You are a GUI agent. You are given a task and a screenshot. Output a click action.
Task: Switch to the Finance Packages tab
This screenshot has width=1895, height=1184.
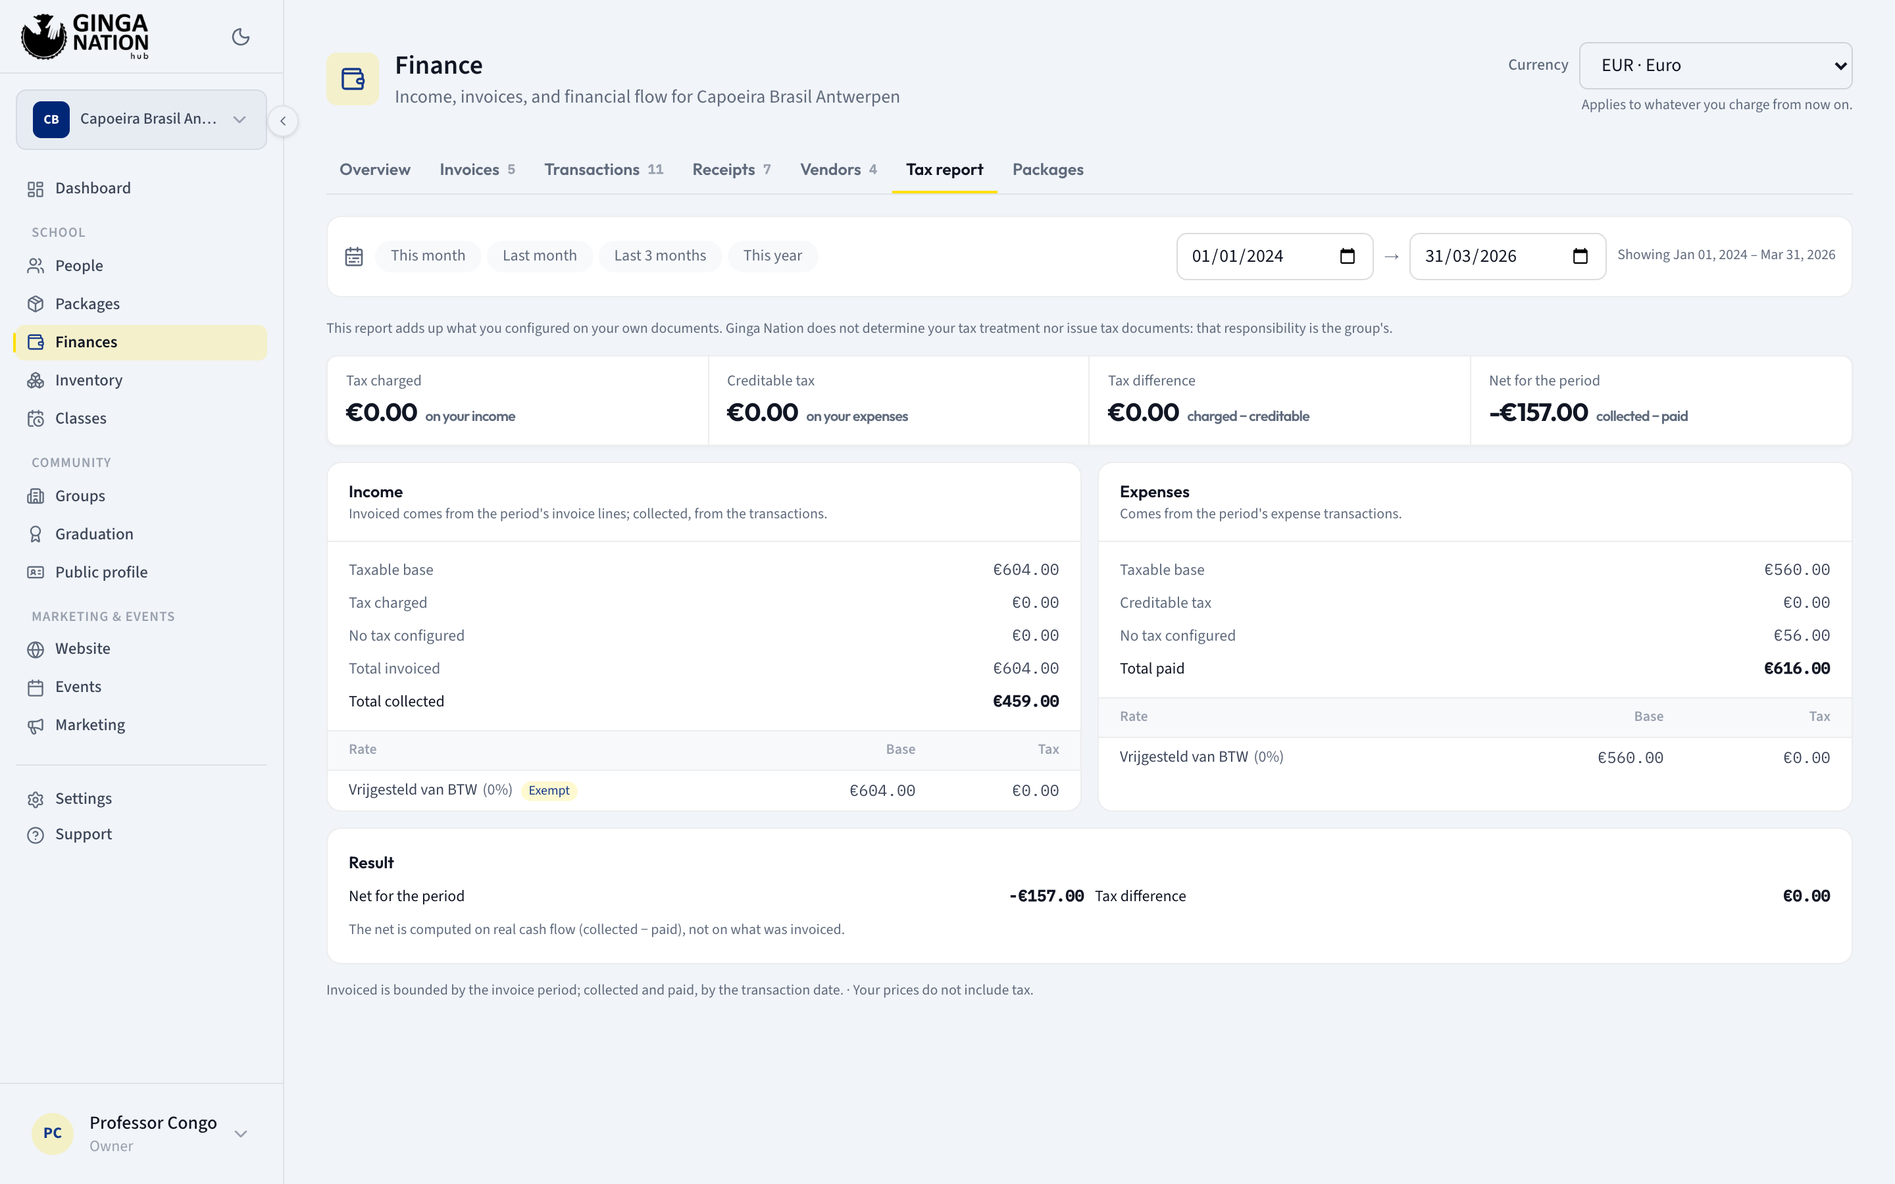click(x=1048, y=170)
